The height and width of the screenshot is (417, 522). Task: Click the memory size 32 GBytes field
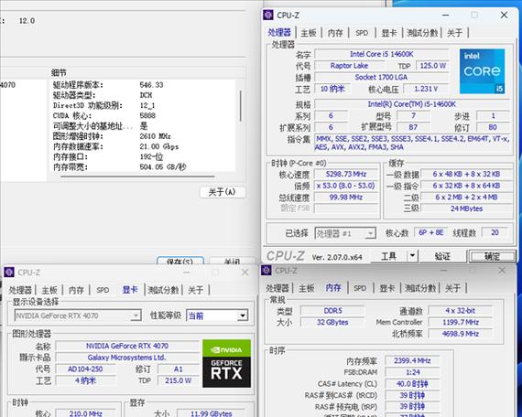(333, 322)
